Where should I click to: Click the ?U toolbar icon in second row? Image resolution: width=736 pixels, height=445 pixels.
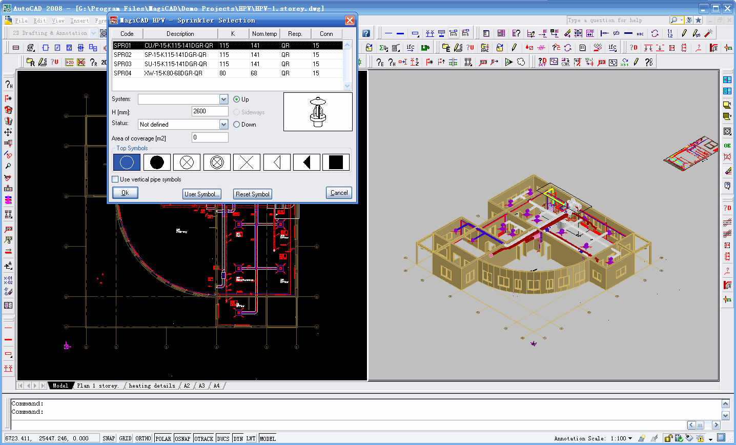click(471, 48)
